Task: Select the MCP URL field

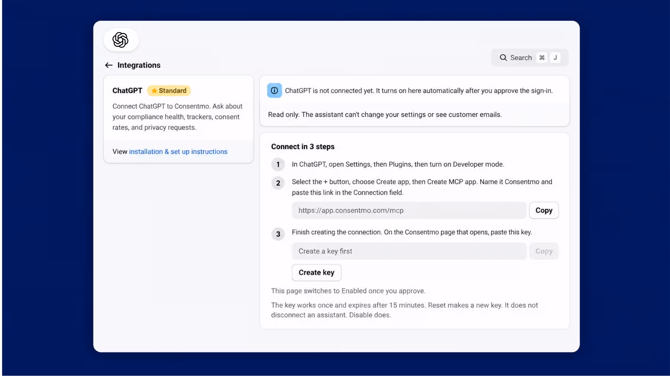Action: 409,210
